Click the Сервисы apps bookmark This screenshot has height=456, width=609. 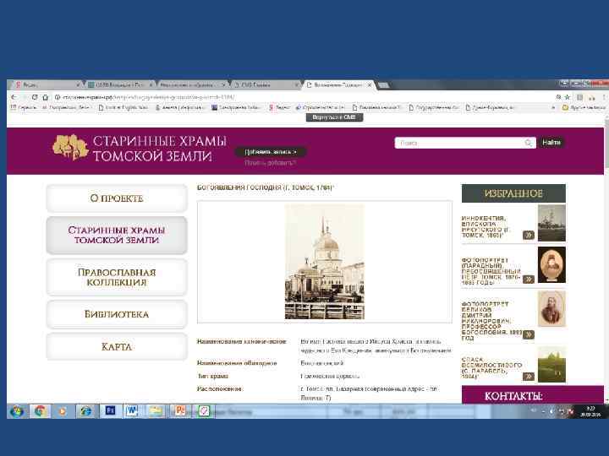[24, 107]
